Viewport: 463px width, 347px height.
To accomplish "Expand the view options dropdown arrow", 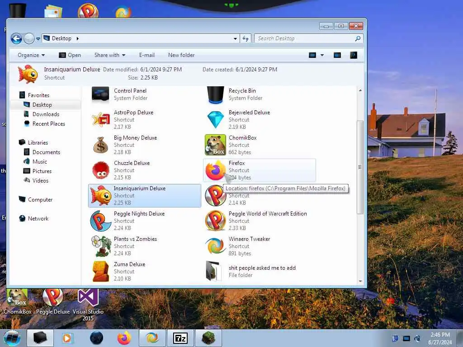I will pyautogui.click(x=322, y=55).
